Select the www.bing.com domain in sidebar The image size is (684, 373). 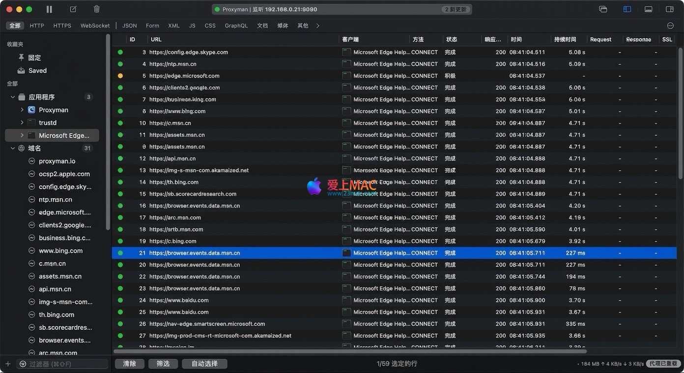click(60, 251)
